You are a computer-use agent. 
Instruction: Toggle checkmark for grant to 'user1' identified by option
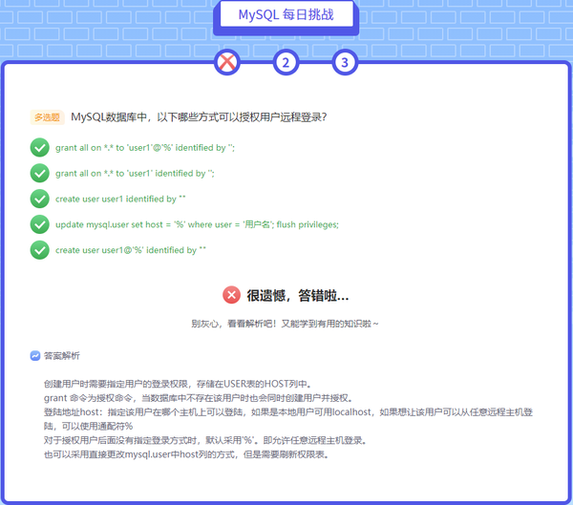coord(39,173)
